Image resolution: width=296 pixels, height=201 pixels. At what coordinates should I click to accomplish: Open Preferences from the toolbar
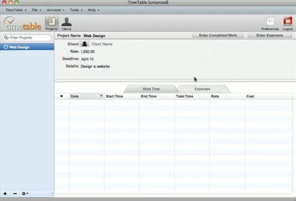[x=270, y=24]
